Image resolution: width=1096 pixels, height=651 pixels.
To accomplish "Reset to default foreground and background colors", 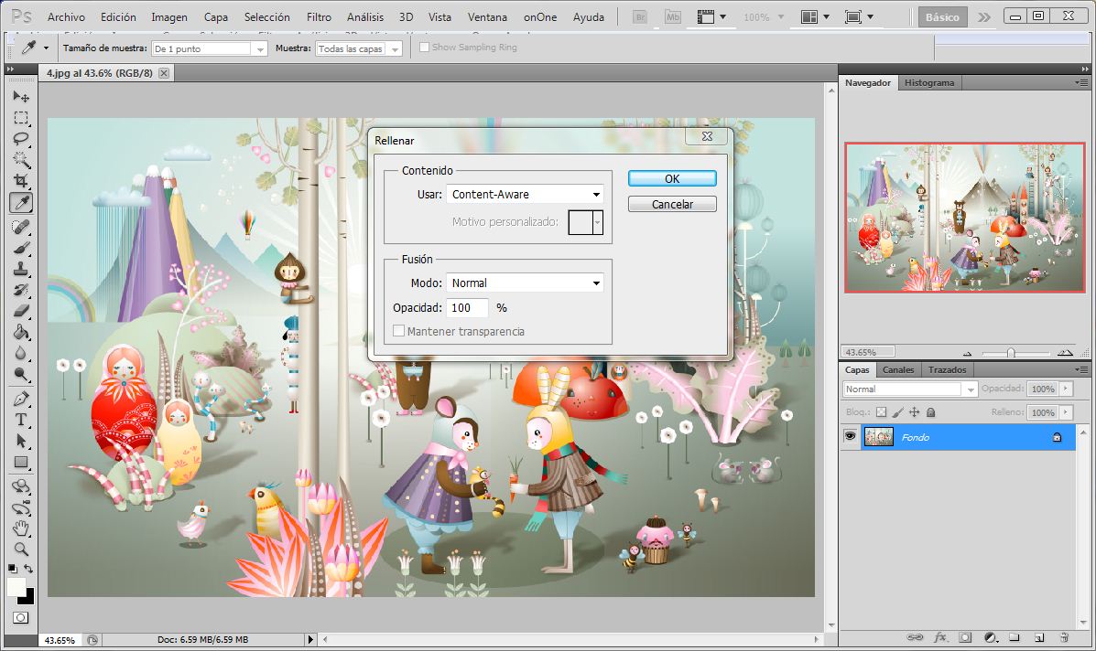I will pyautogui.click(x=13, y=569).
